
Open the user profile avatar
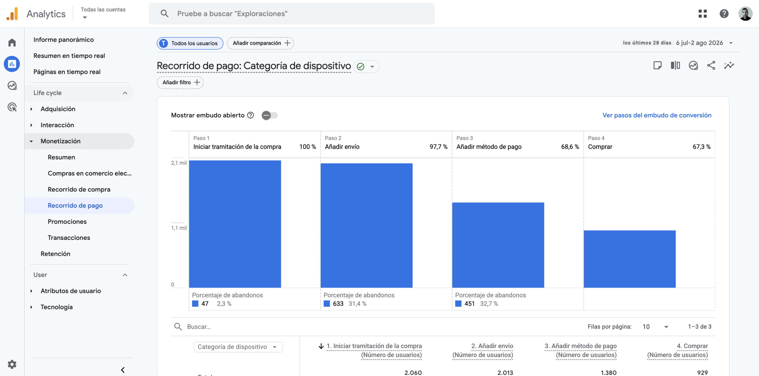click(745, 14)
